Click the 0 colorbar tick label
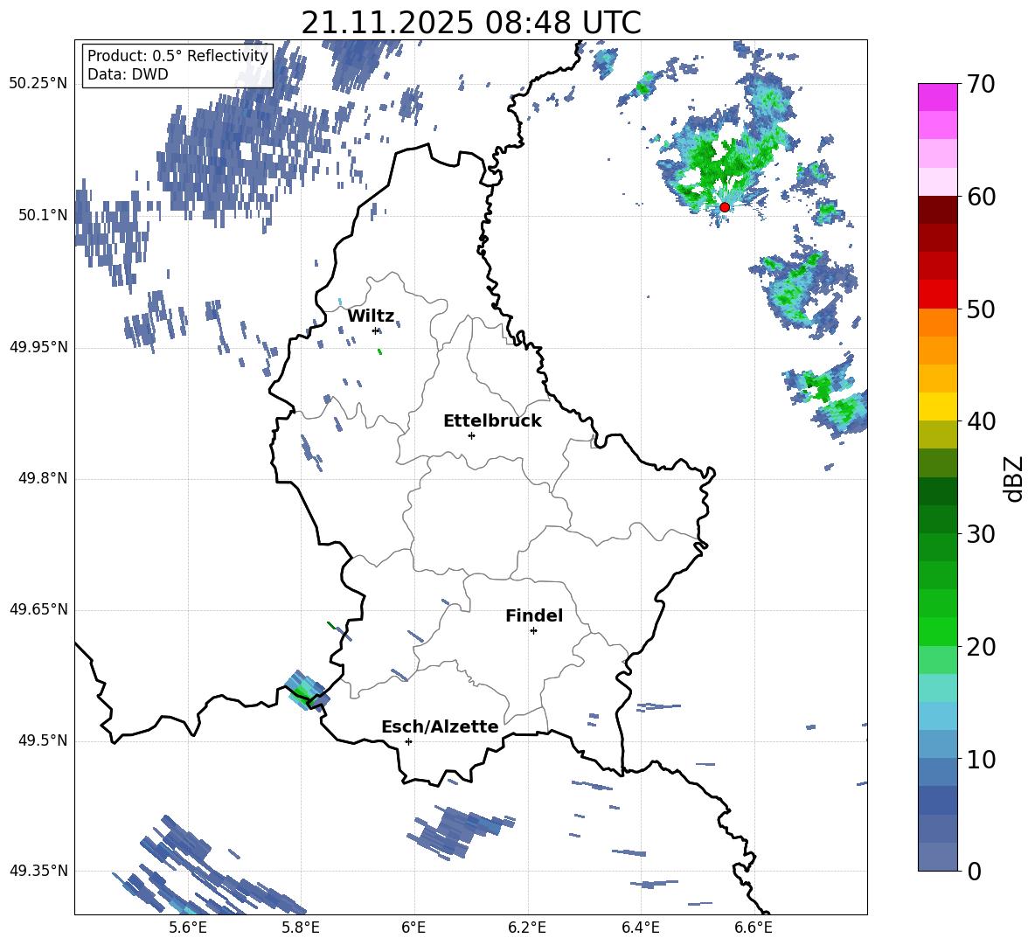 tap(974, 871)
